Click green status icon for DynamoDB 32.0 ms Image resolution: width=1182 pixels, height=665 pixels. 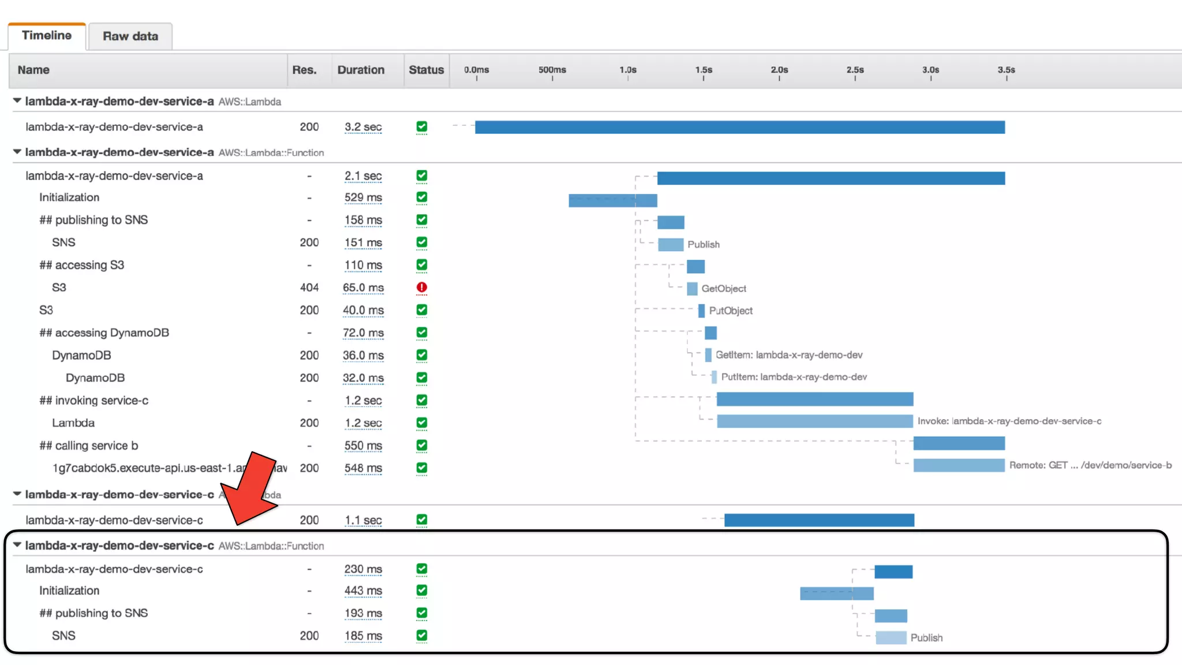point(422,378)
